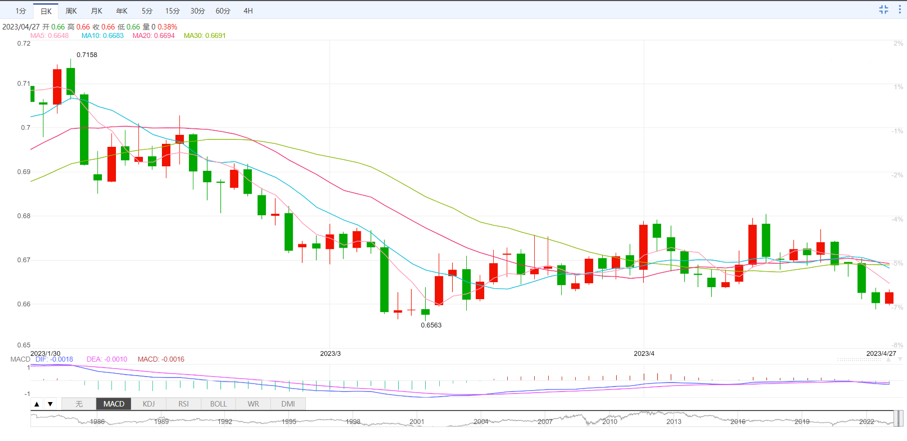This screenshot has width=907, height=441.
Task: Click the exit fullscreen icon
Action: click(884, 9)
